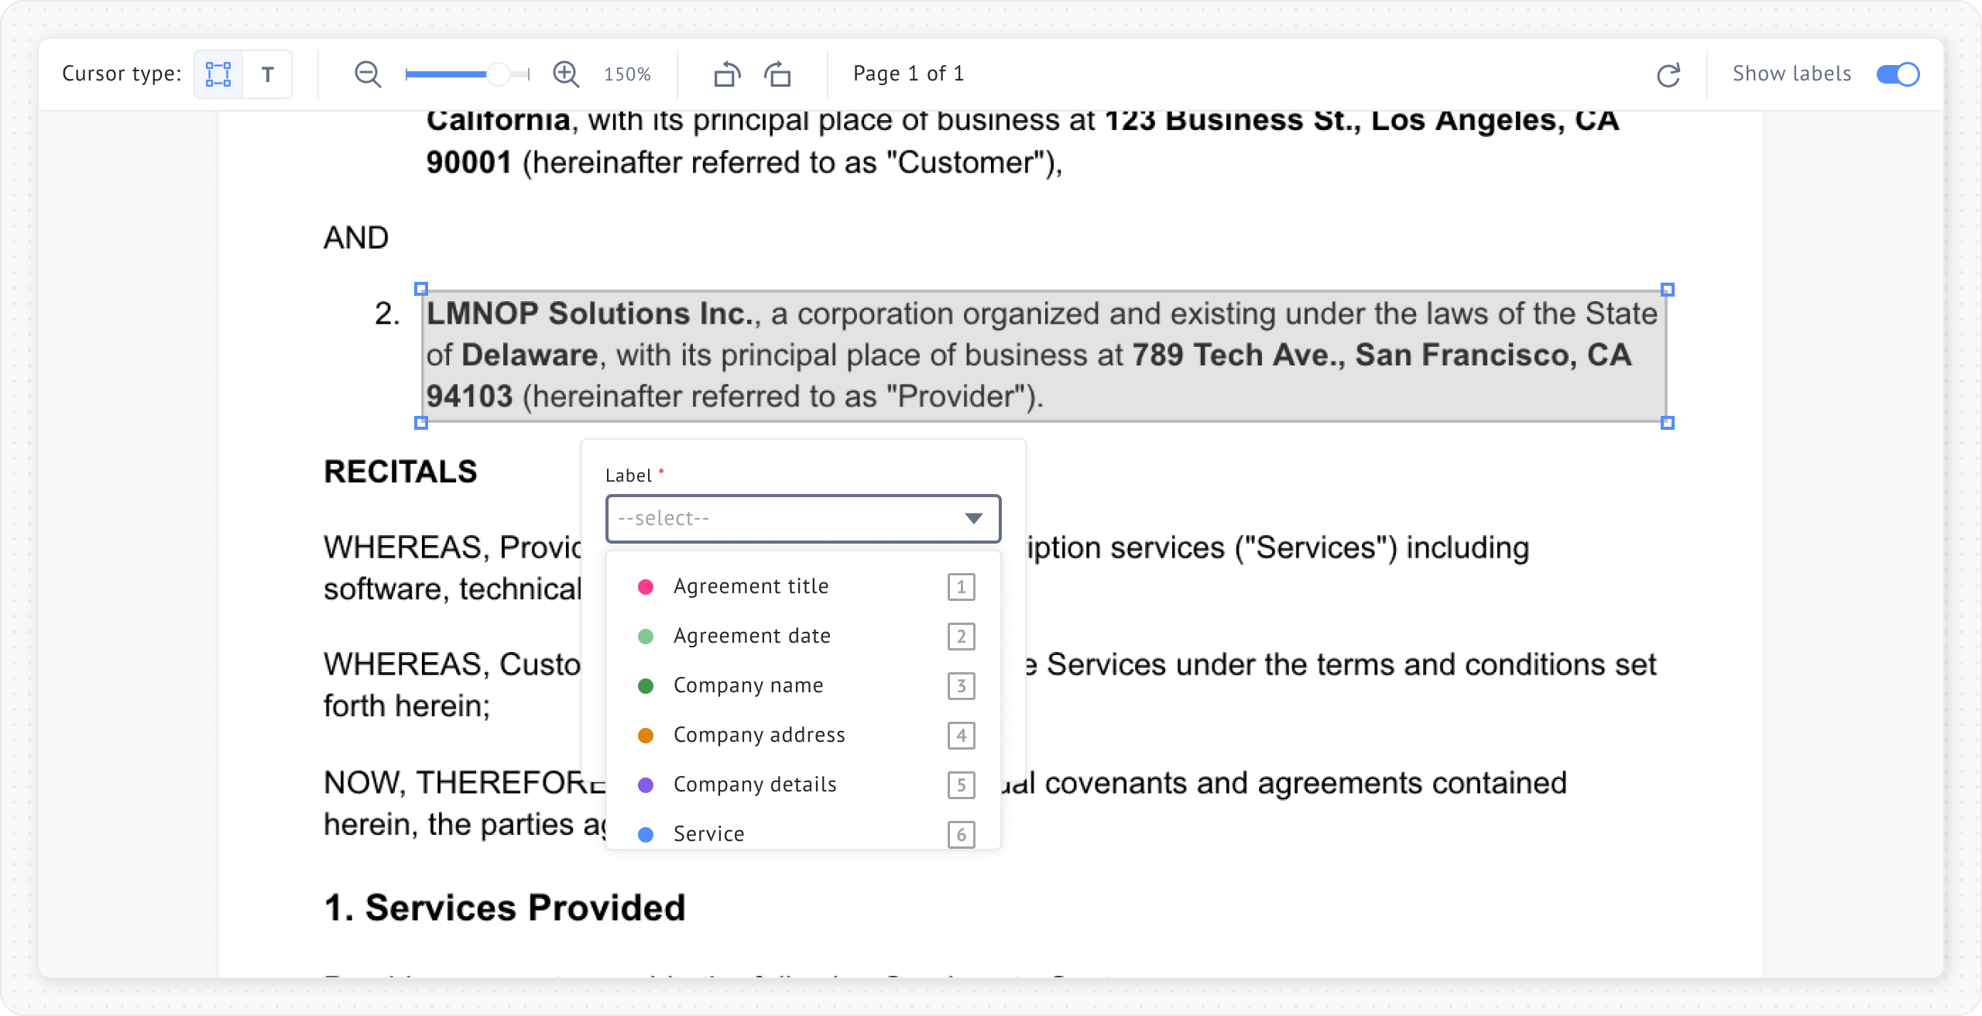Screen dimensions: 1982x1016
Task: Click the zoom out magnifier icon
Action: (x=368, y=74)
